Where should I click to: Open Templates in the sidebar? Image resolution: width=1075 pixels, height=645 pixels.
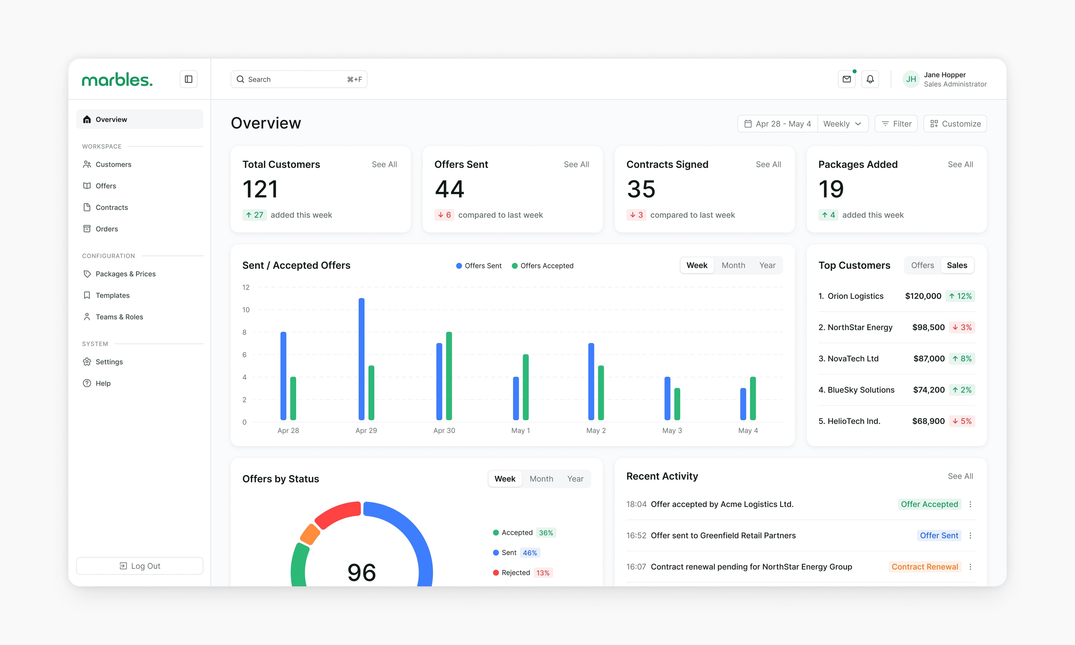point(139,295)
